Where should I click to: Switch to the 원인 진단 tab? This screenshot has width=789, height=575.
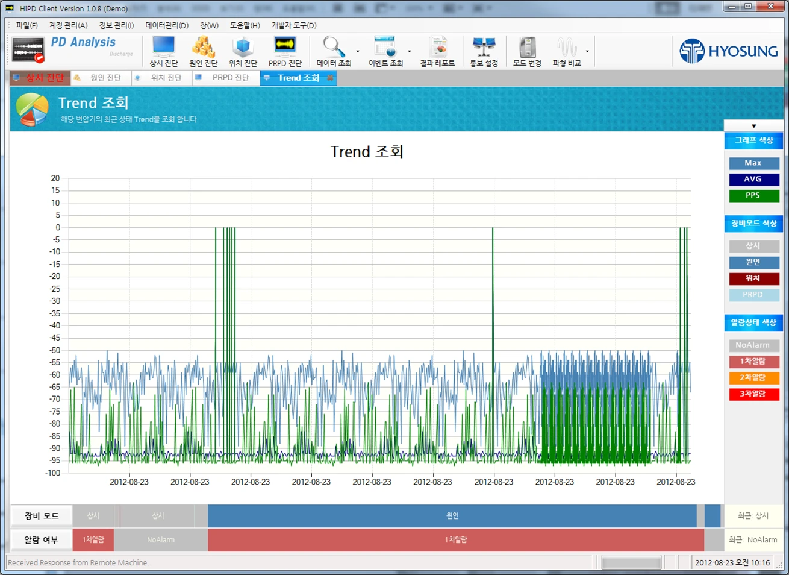pyautogui.click(x=101, y=78)
